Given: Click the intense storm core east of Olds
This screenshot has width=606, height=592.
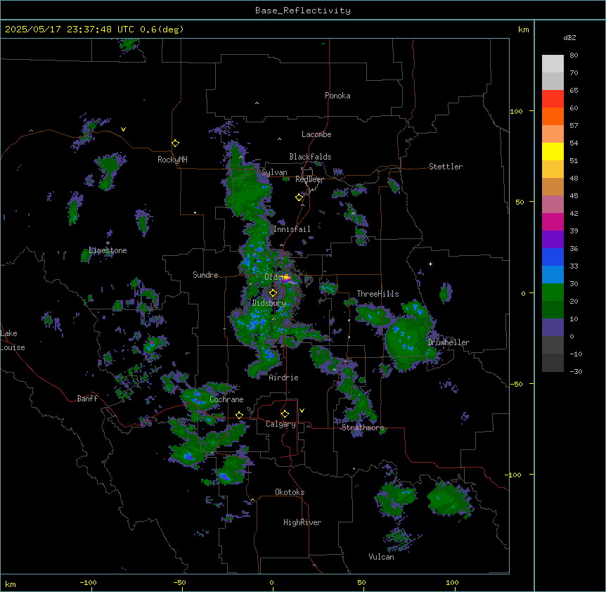Looking at the screenshot, I should (x=286, y=278).
